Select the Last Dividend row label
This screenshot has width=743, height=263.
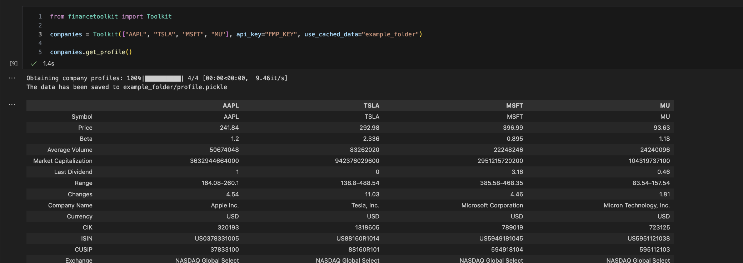point(73,172)
